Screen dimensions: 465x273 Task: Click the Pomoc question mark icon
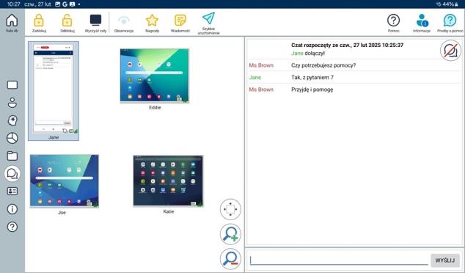coord(394,21)
